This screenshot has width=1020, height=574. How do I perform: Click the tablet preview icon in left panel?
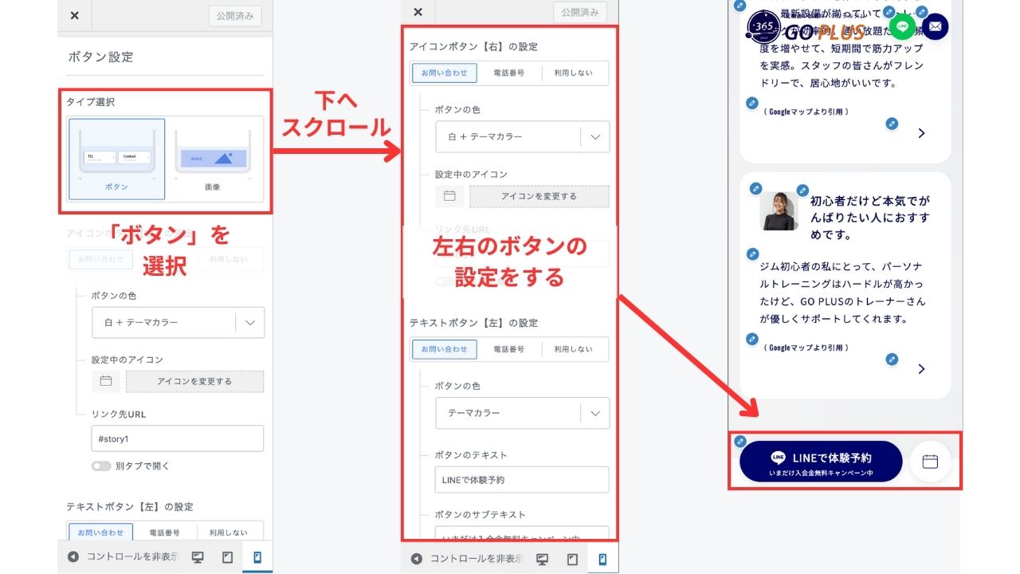[x=228, y=557]
